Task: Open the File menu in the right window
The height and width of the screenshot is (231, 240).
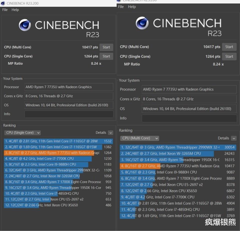Action: [x=121, y=7]
